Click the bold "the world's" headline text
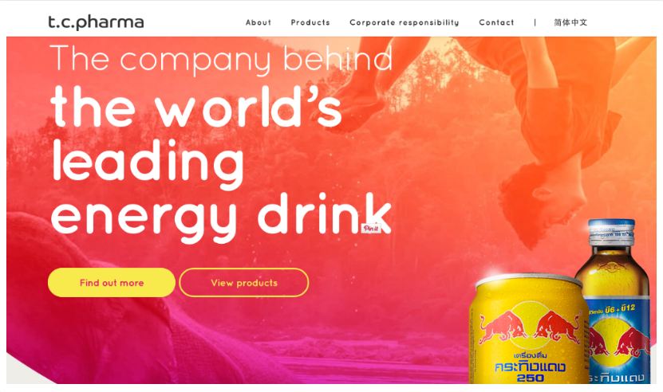The height and width of the screenshot is (392, 663). click(x=195, y=107)
